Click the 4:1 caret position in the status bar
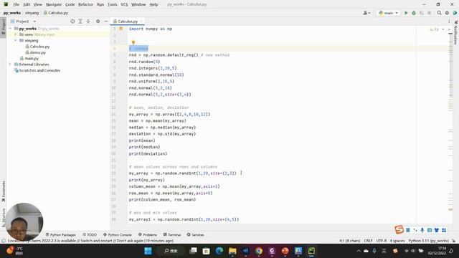This screenshot has height=258, width=459. click(350, 241)
